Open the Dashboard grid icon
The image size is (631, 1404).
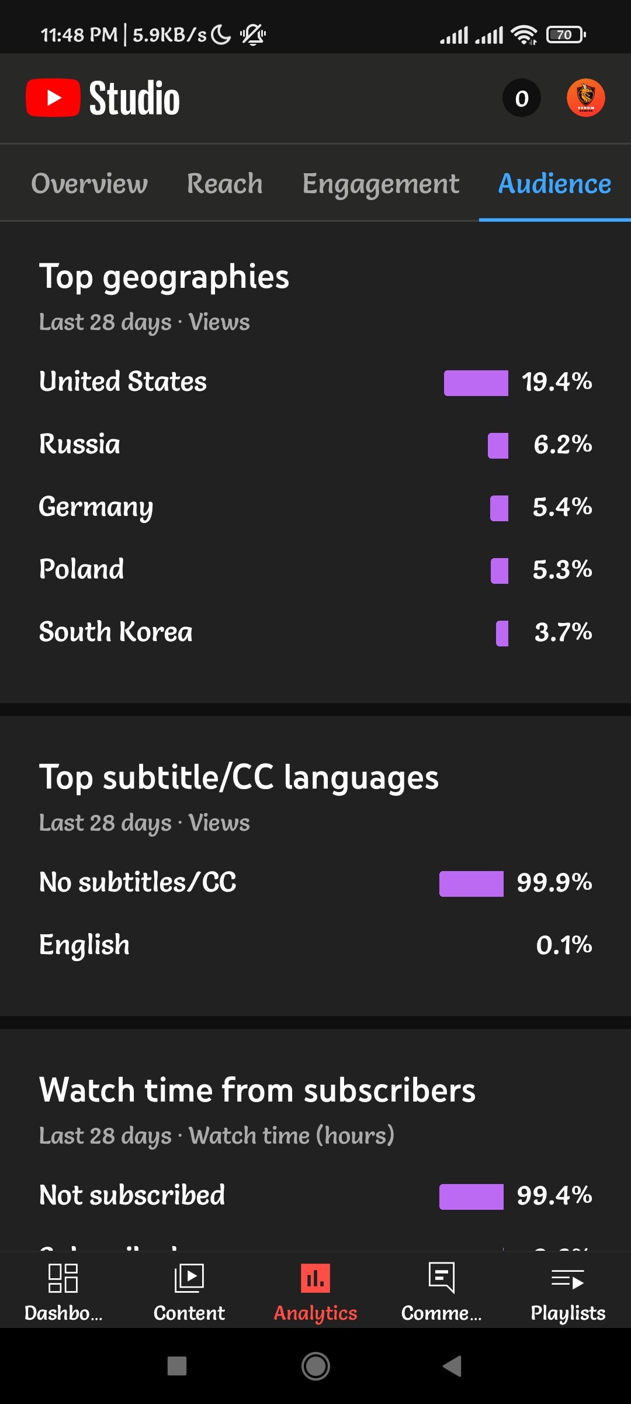[63, 1278]
